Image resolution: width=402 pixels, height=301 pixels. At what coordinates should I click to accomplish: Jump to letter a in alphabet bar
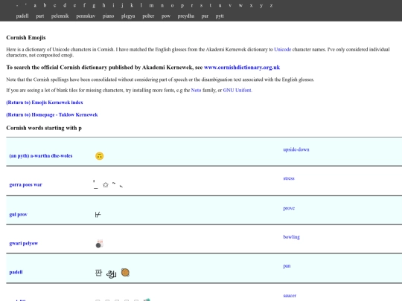pyautogui.click(x=35, y=5)
